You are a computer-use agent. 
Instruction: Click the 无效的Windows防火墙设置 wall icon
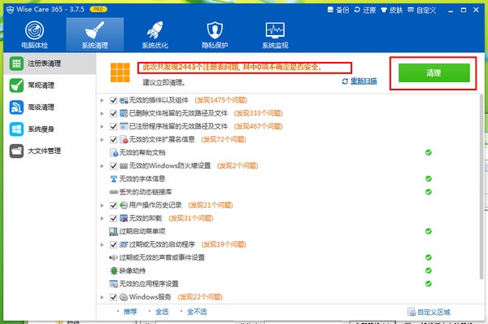click(124, 166)
